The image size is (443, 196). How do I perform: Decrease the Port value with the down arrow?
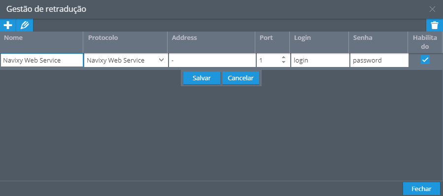click(x=284, y=62)
